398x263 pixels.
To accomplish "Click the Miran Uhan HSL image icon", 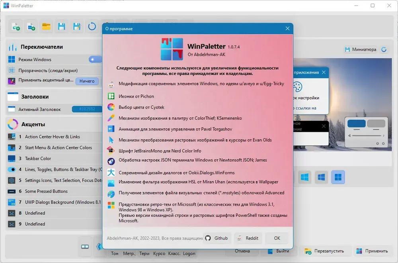I will pyautogui.click(x=111, y=183).
